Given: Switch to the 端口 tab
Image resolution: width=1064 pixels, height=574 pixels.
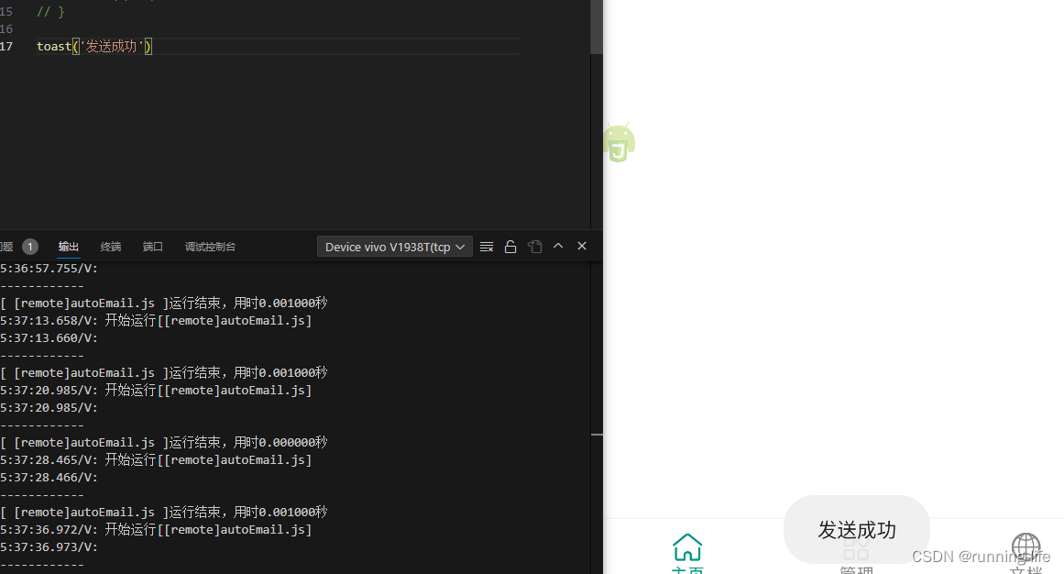Looking at the screenshot, I should [x=152, y=246].
